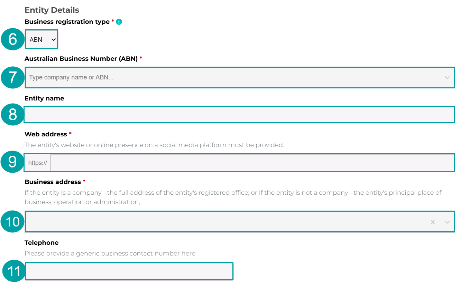Click the teal badge numbered 7
The height and width of the screenshot is (289, 461).
pyautogui.click(x=12, y=78)
